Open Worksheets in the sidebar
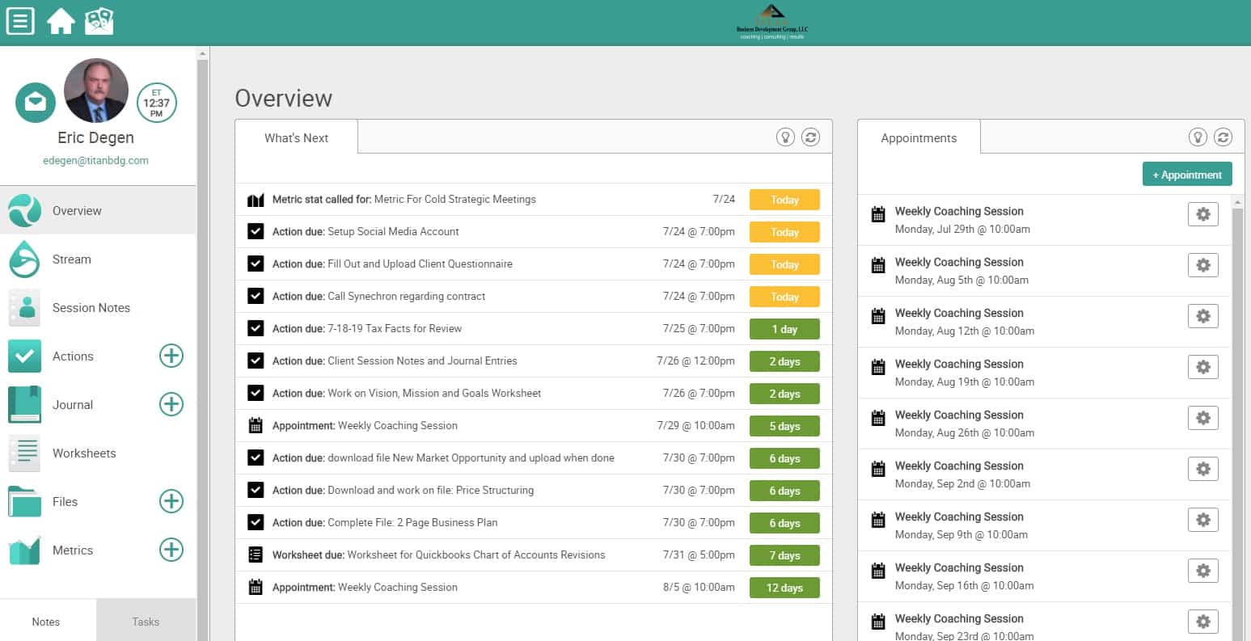 pyautogui.click(x=98, y=453)
